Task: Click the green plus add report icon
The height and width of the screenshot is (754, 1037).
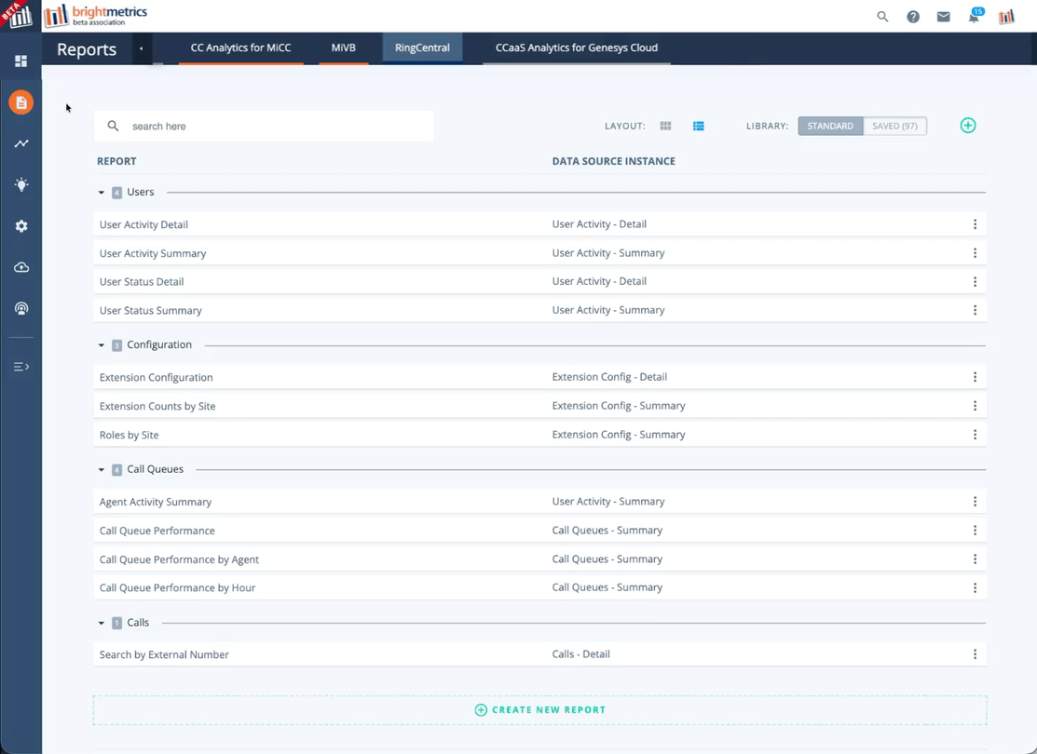Action: pyautogui.click(x=967, y=126)
